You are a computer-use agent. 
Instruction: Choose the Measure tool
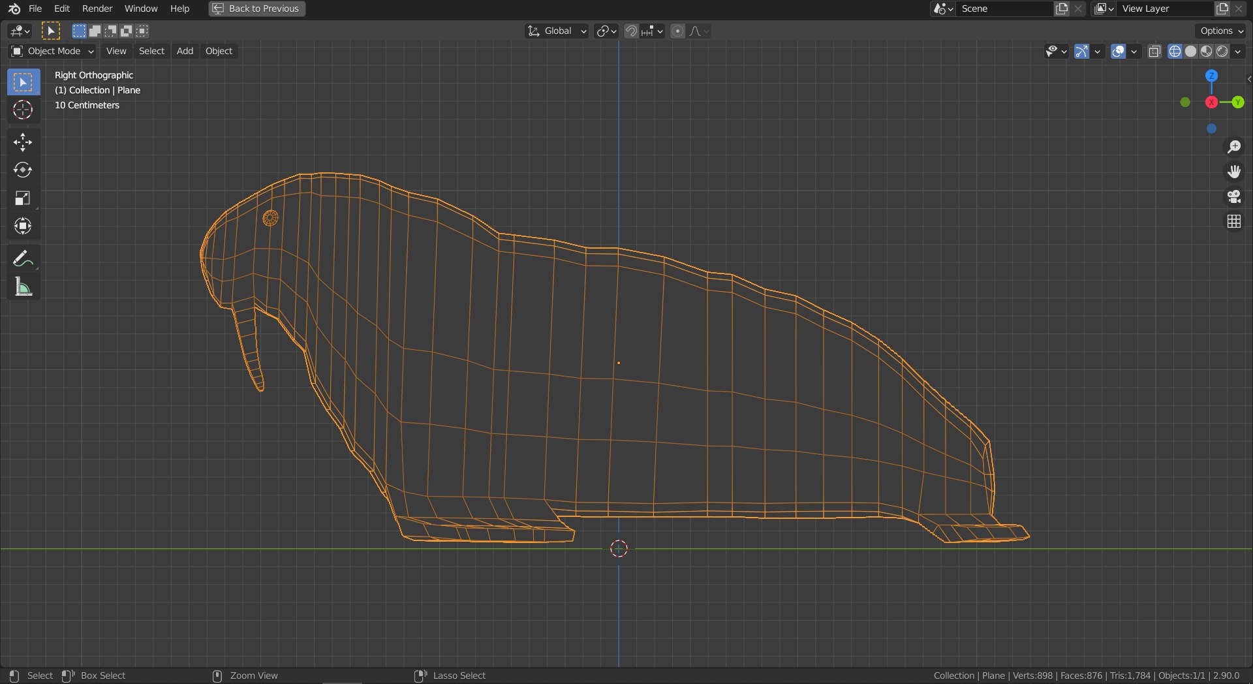pos(23,287)
